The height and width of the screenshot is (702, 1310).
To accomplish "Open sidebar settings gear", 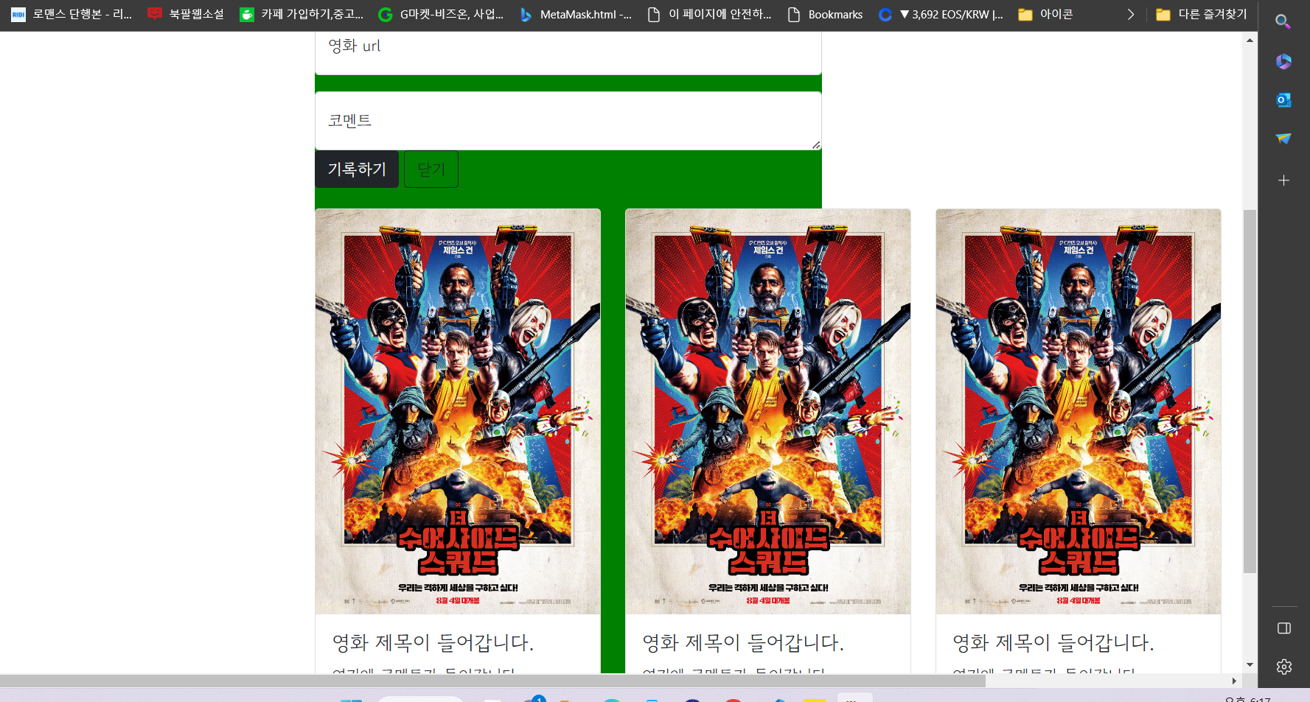I will 1283,667.
